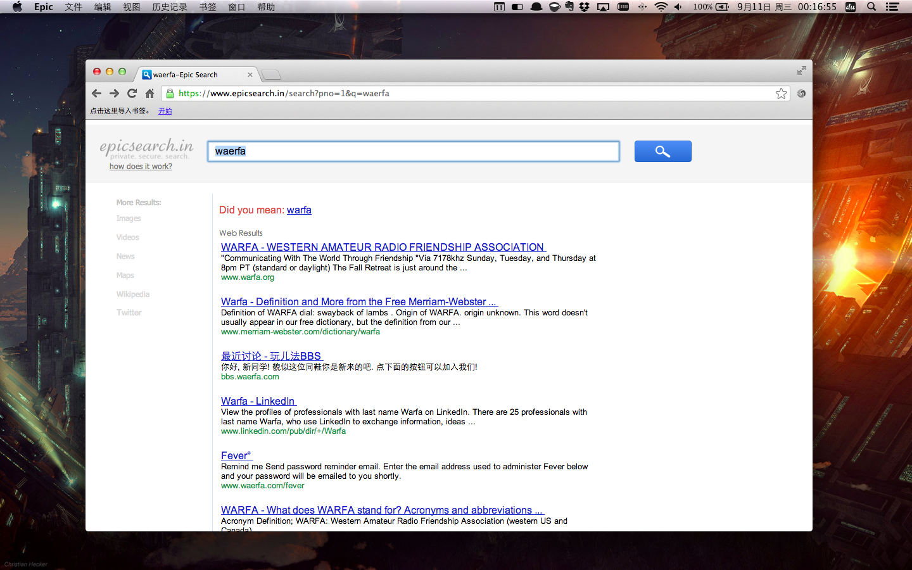Reload the current page
The height and width of the screenshot is (570, 912).
[132, 93]
